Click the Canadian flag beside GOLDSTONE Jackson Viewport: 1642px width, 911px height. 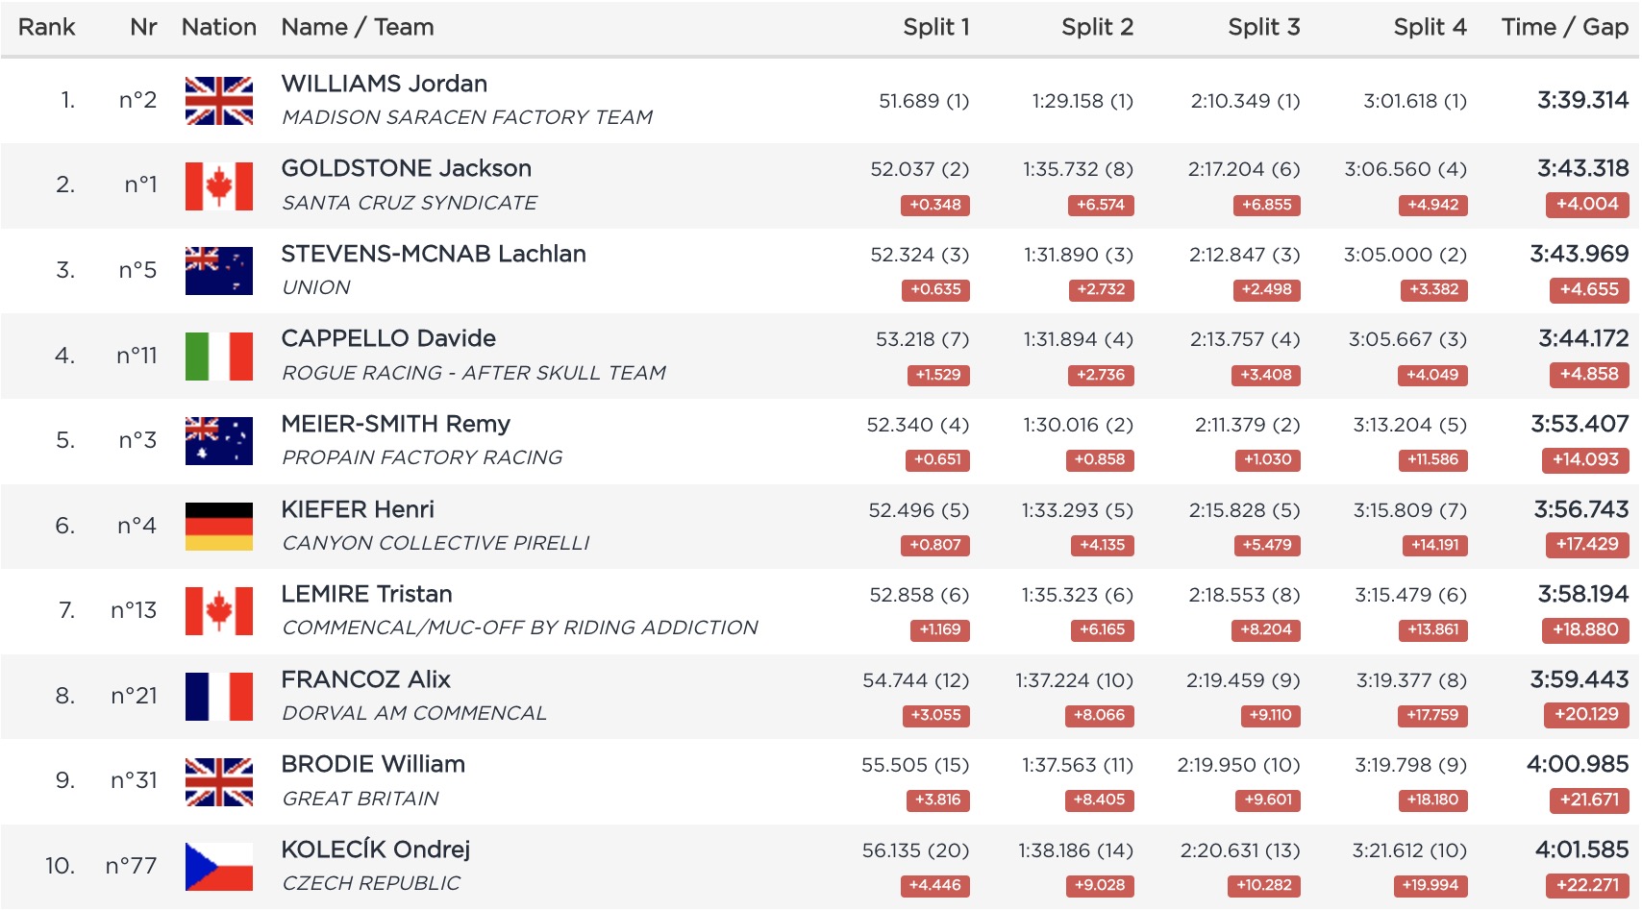[219, 185]
